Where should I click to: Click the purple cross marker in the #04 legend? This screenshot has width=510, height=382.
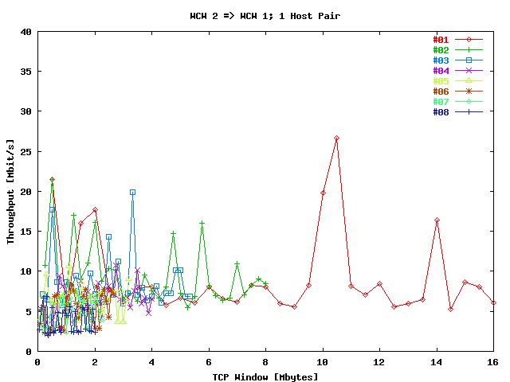point(469,71)
